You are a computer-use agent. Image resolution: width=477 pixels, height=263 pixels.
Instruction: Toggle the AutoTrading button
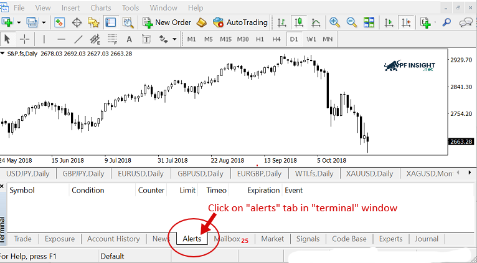240,22
